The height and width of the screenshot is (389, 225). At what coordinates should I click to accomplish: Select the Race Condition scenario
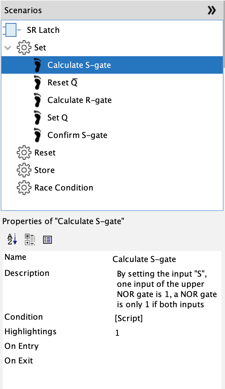tap(64, 188)
